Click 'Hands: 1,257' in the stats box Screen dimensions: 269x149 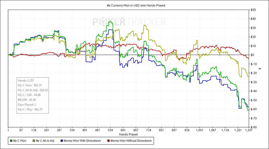click(26, 80)
